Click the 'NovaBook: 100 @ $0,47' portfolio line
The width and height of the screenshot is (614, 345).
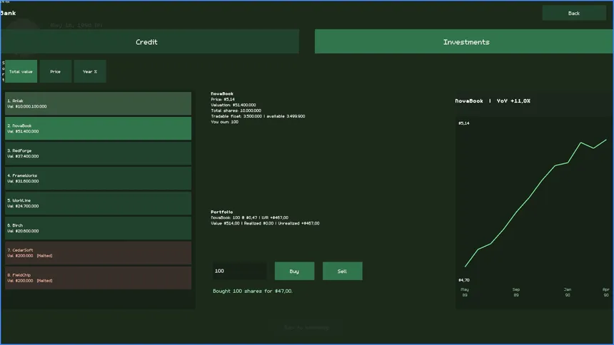click(234, 218)
